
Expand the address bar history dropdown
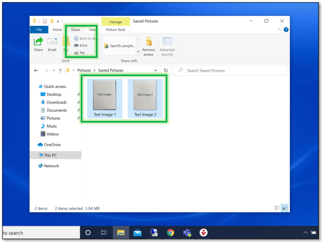pos(156,70)
